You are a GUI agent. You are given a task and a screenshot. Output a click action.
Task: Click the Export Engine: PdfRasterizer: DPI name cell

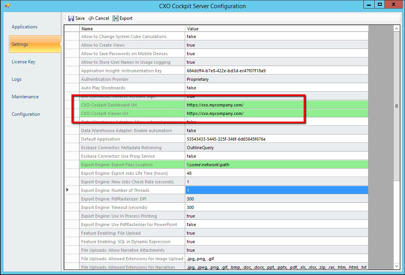point(132,199)
